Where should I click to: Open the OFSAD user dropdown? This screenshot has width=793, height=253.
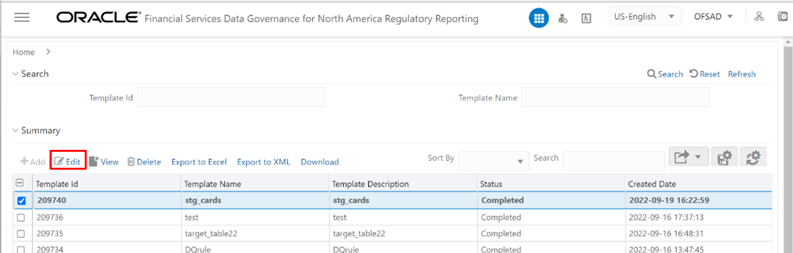(713, 16)
